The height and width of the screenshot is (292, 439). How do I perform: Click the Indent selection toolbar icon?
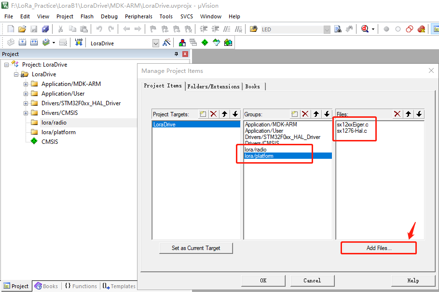(x=204, y=29)
